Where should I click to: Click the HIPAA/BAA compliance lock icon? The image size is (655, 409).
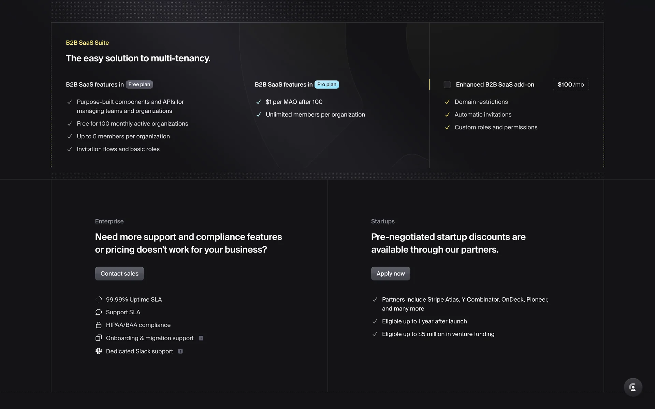pos(99,325)
